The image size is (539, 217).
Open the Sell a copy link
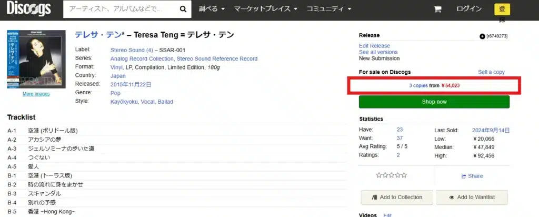pos(491,72)
